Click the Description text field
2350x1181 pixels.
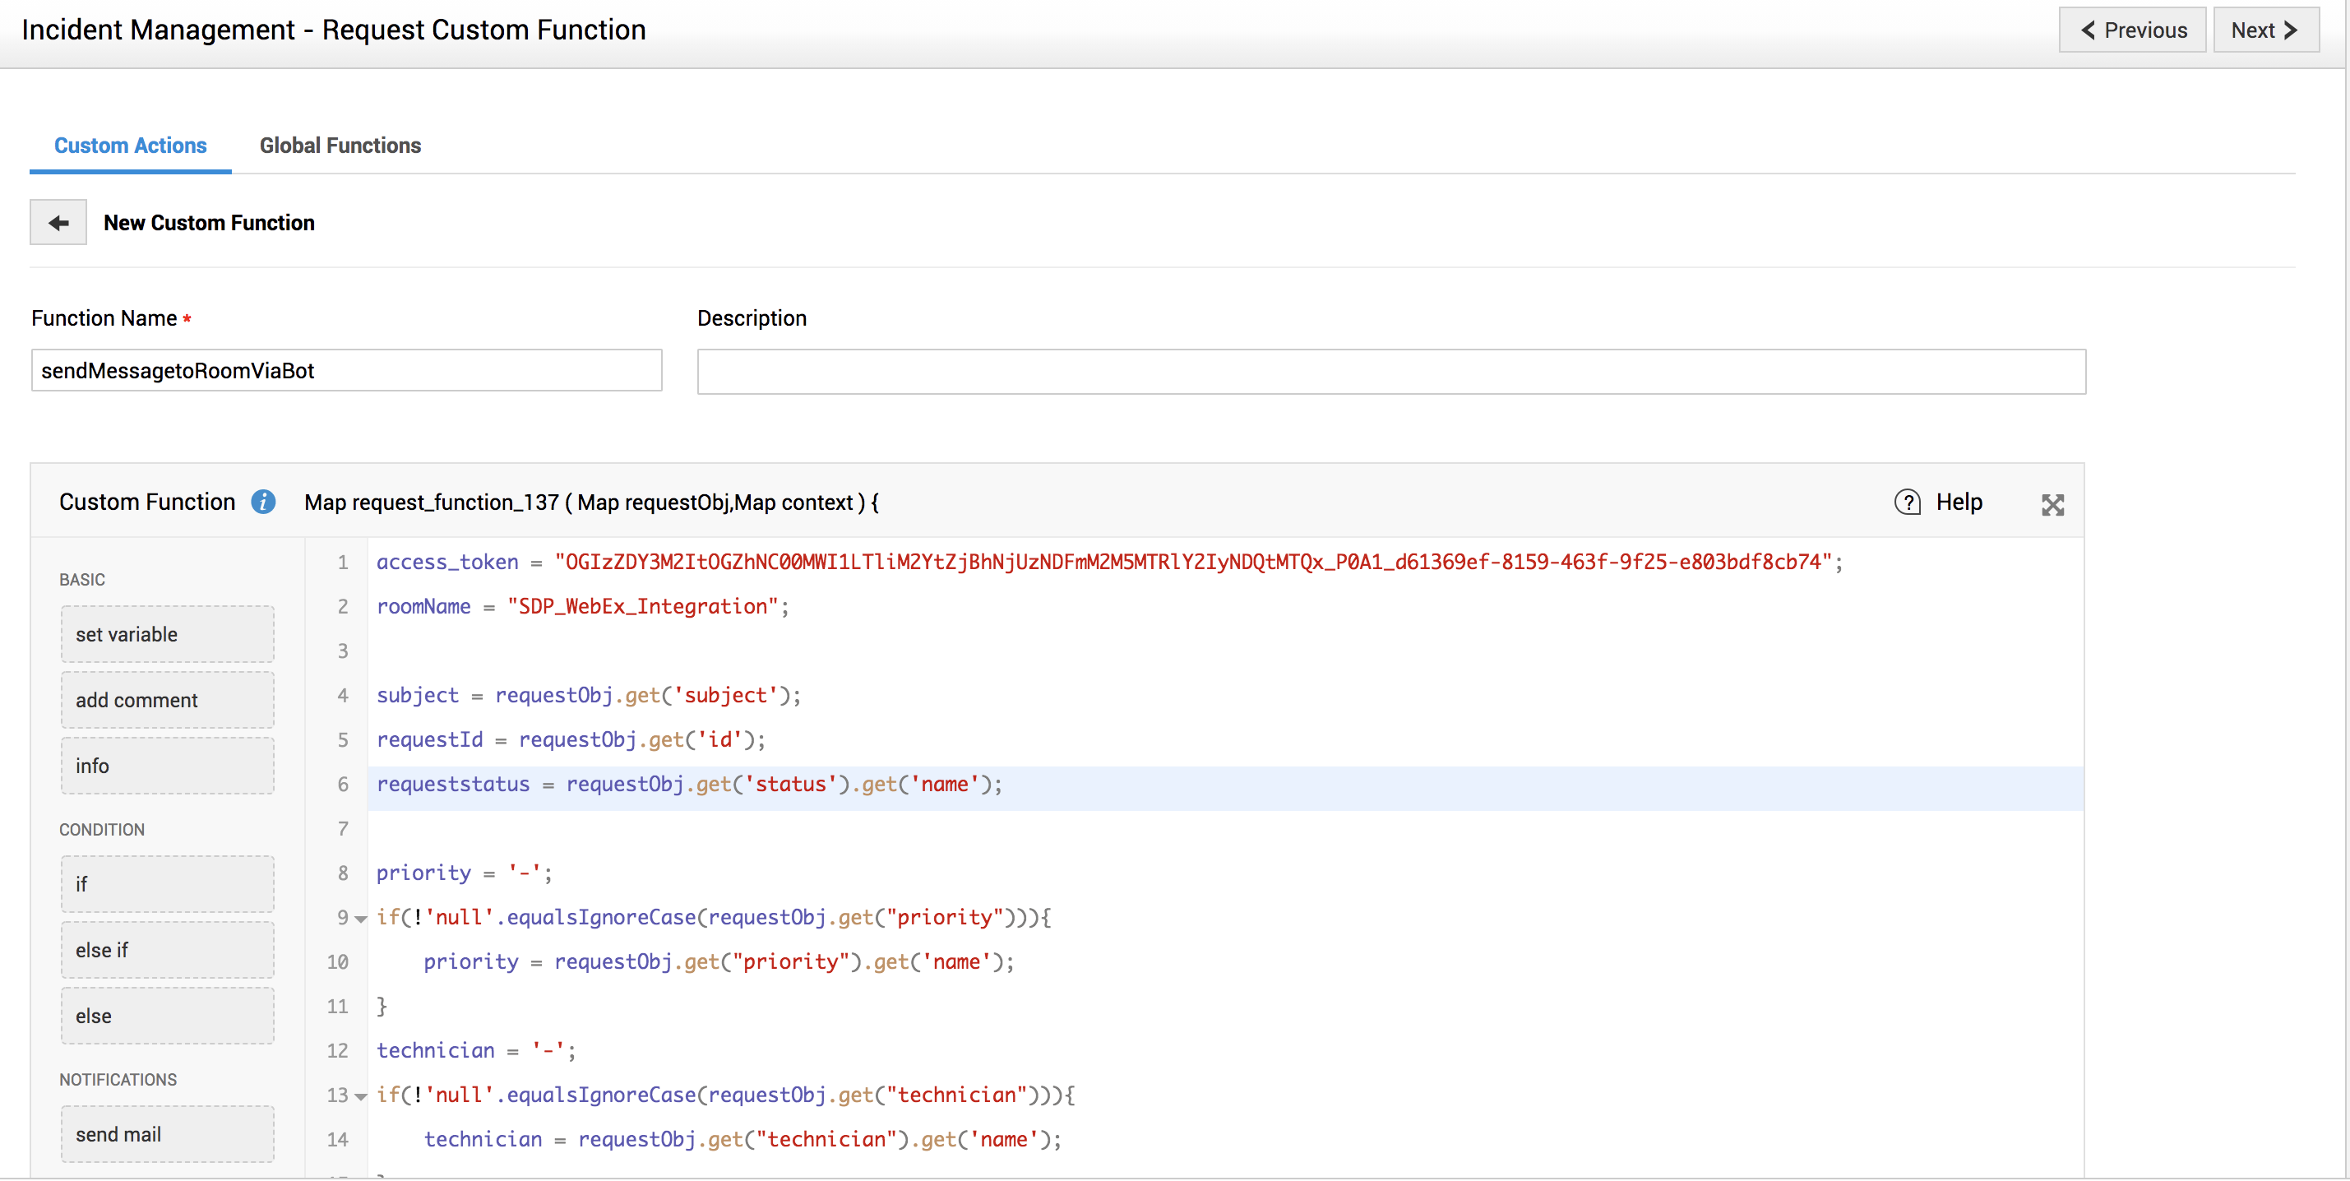(x=1390, y=372)
